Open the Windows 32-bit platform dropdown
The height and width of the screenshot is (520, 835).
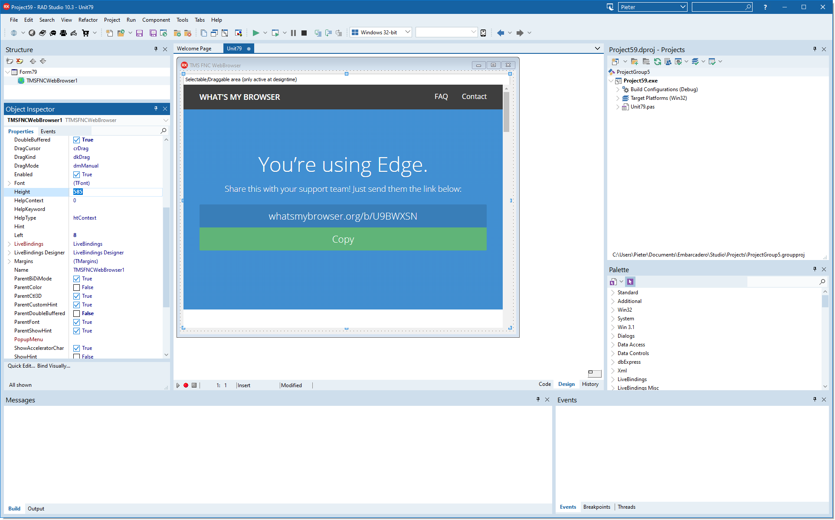tap(407, 32)
